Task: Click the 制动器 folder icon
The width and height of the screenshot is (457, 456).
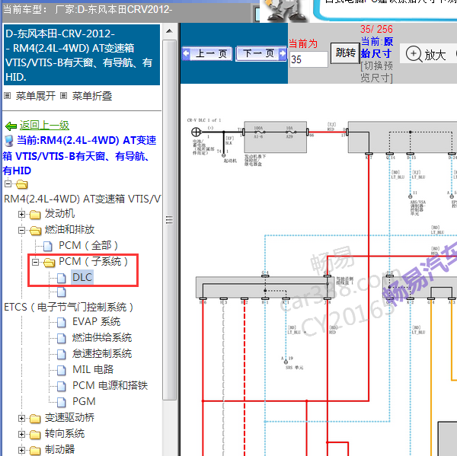Action: click(x=35, y=451)
